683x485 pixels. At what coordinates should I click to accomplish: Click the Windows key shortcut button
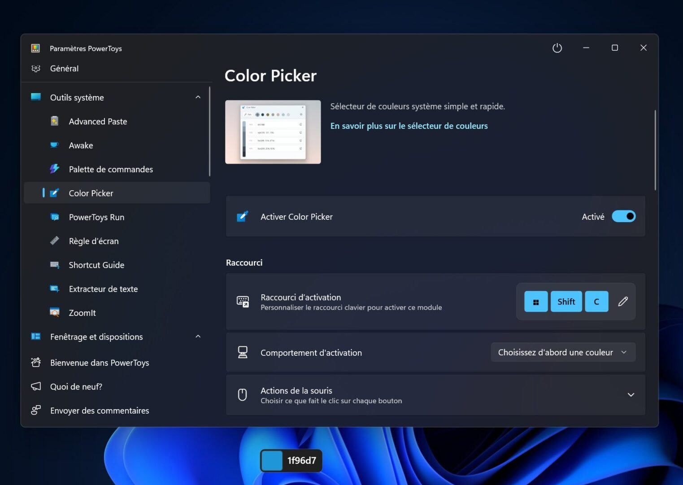pyautogui.click(x=536, y=301)
